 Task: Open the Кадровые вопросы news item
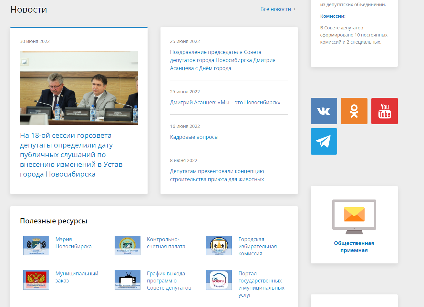point(194,137)
